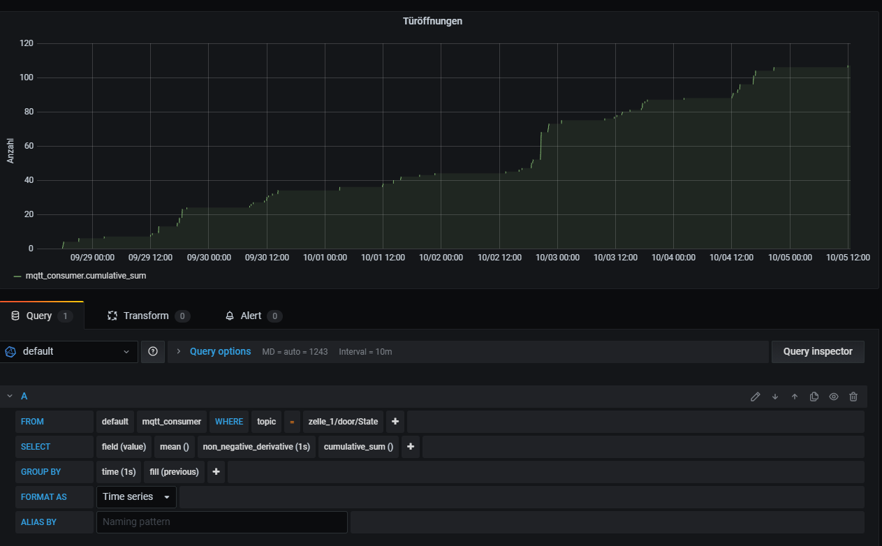Screen dimensions: 882x546
Task: Click the default retention policy segment
Action: point(115,422)
